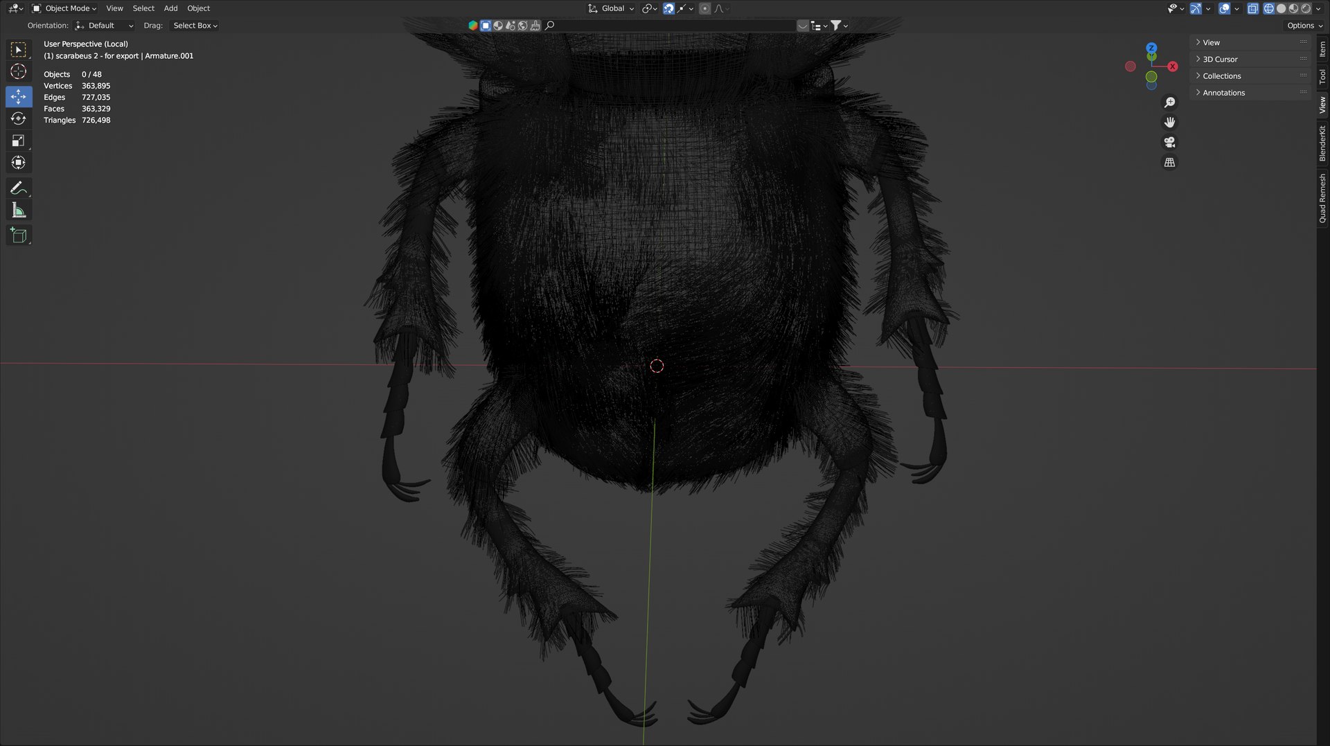The width and height of the screenshot is (1330, 746).
Task: Toggle camera view gizmo button
Action: 1169,142
